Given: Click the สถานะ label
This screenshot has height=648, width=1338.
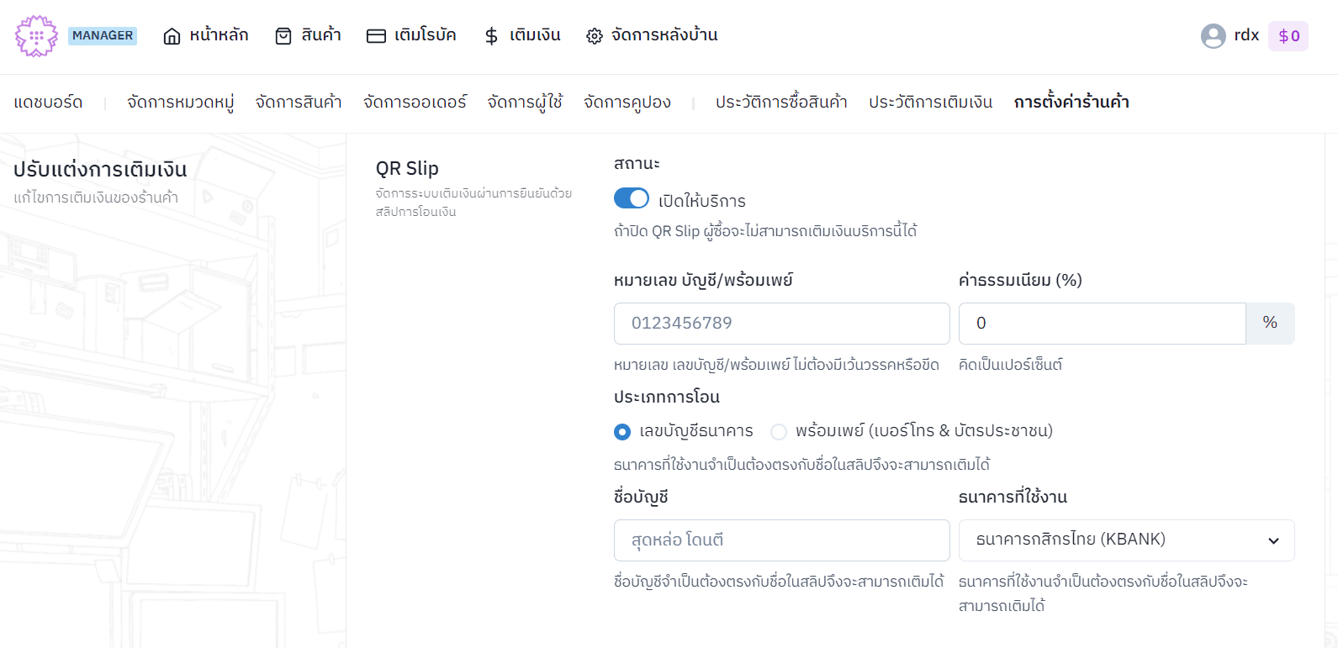Looking at the screenshot, I should point(637,164).
